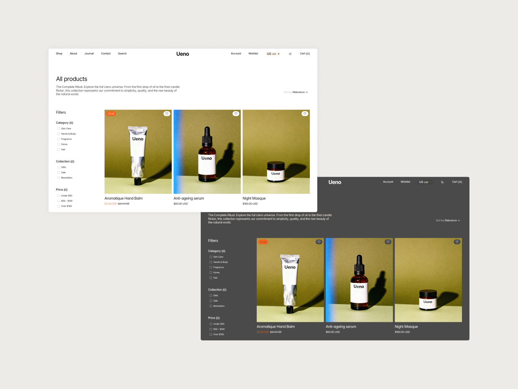Viewport: 518px width, 389px height.
Task: Go to Journal in the navigation
Action: [89, 53]
